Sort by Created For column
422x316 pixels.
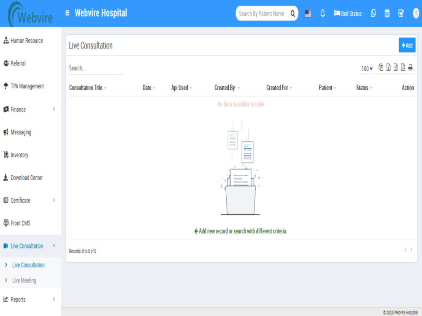(279, 88)
